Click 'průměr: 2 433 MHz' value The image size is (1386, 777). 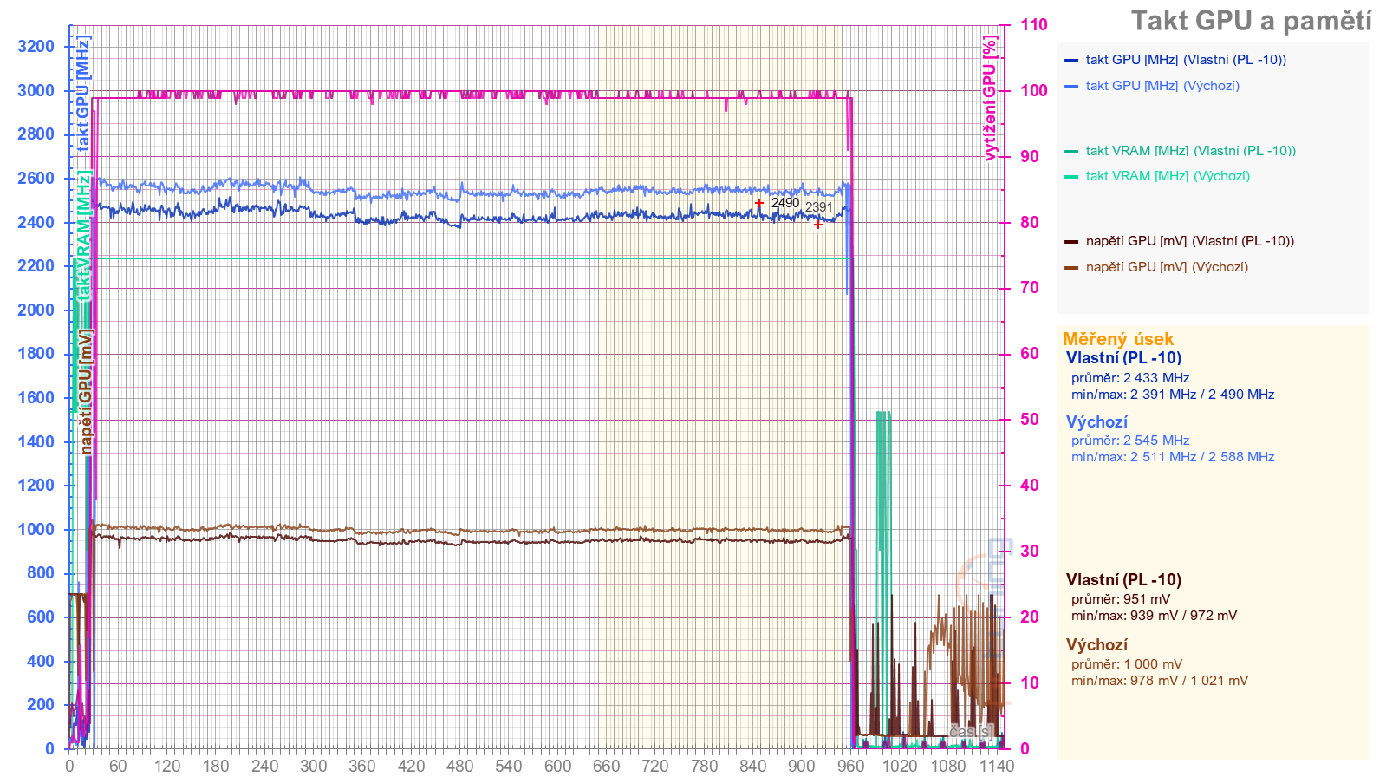1130,378
